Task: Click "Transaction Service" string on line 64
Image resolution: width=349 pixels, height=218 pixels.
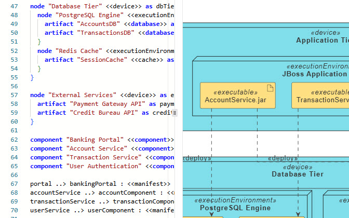Action: point(104,157)
